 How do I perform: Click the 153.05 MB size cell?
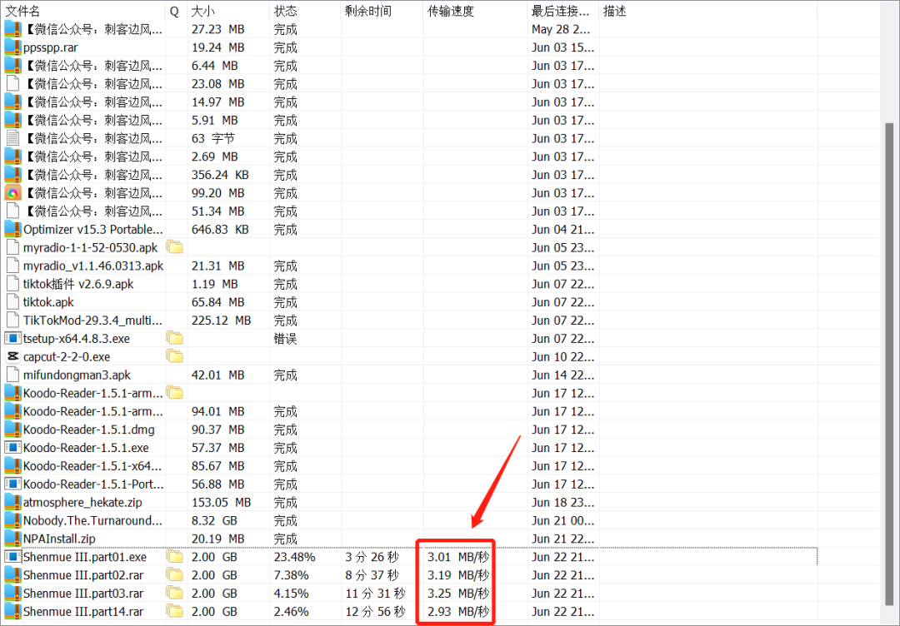click(221, 502)
